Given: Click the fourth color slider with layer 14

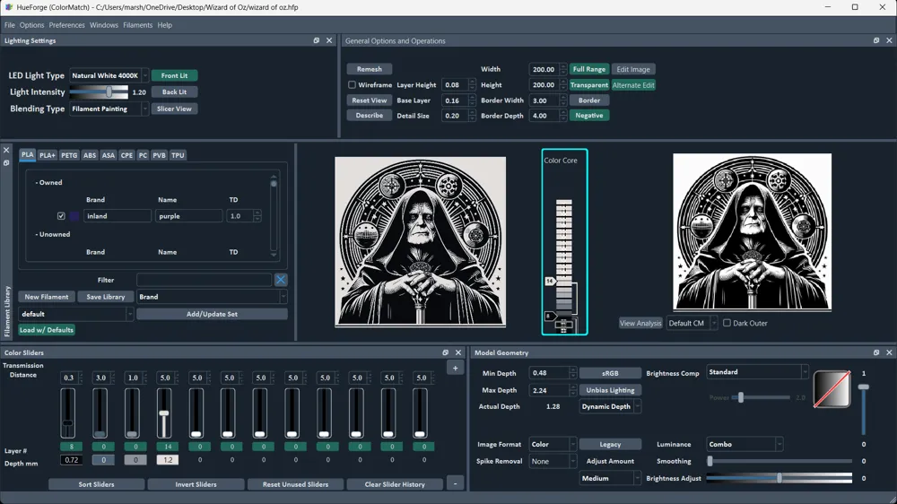Looking at the screenshot, I should [164, 413].
